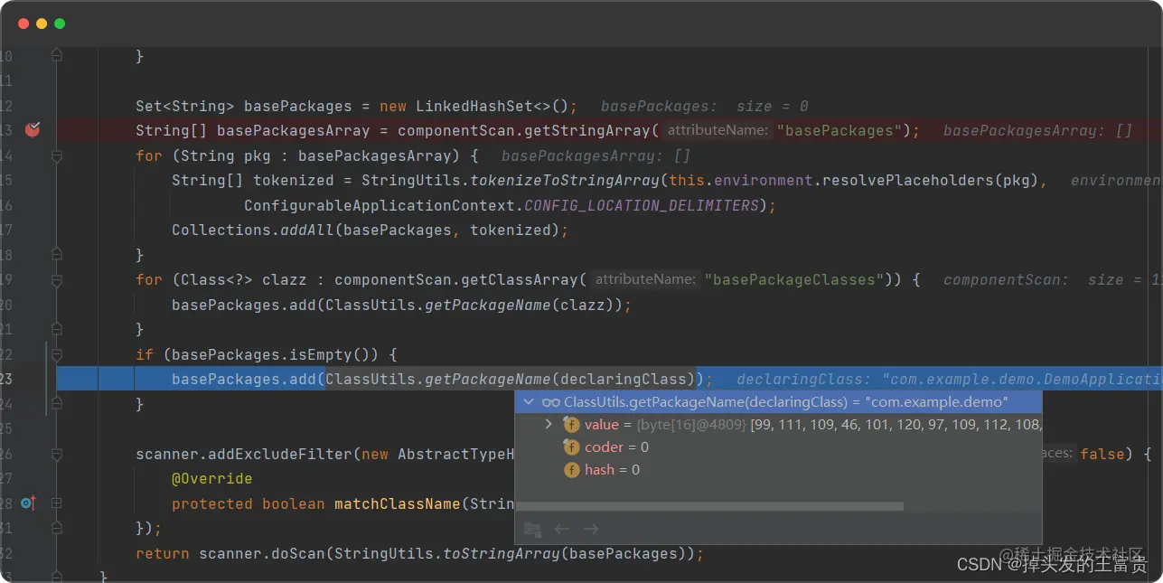Select the value = {byte[16]@4809} row
Viewport: 1163px width, 583px height.
pyautogui.click(x=778, y=424)
